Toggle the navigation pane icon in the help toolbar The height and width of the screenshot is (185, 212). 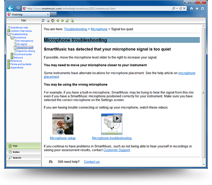(x=43, y=21)
